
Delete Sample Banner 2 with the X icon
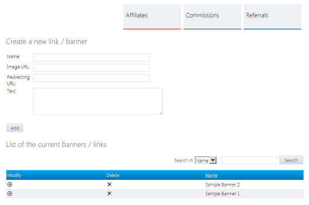tap(110, 184)
